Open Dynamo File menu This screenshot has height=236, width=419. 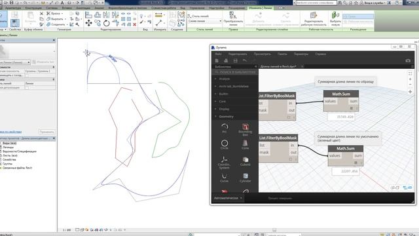218,54
